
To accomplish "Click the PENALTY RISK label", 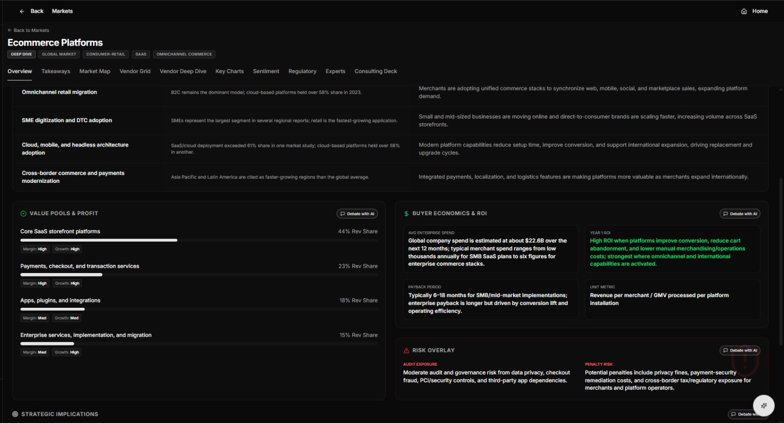I will click(599, 364).
